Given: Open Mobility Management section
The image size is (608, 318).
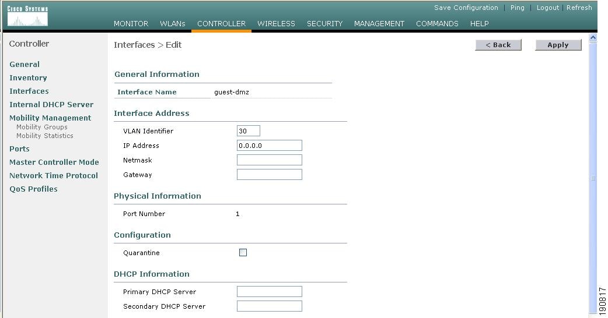Looking at the screenshot, I should coord(50,118).
